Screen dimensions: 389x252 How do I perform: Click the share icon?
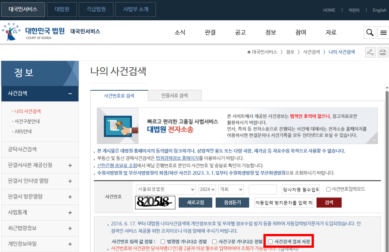pyautogui.click(x=370, y=52)
